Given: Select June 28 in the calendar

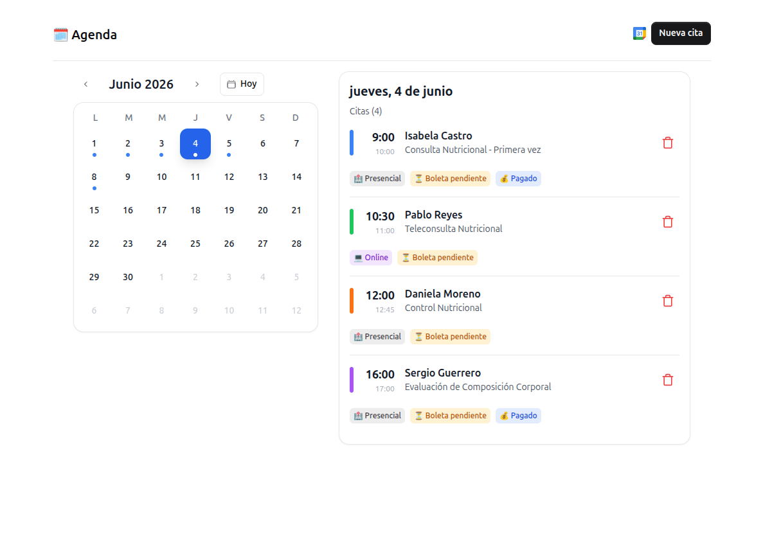Looking at the screenshot, I should click(x=296, y=244).
